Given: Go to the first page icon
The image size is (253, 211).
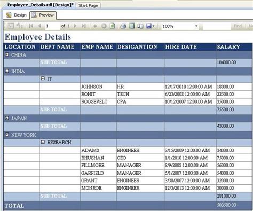Looking at the screenshot, I should point(31,26).
